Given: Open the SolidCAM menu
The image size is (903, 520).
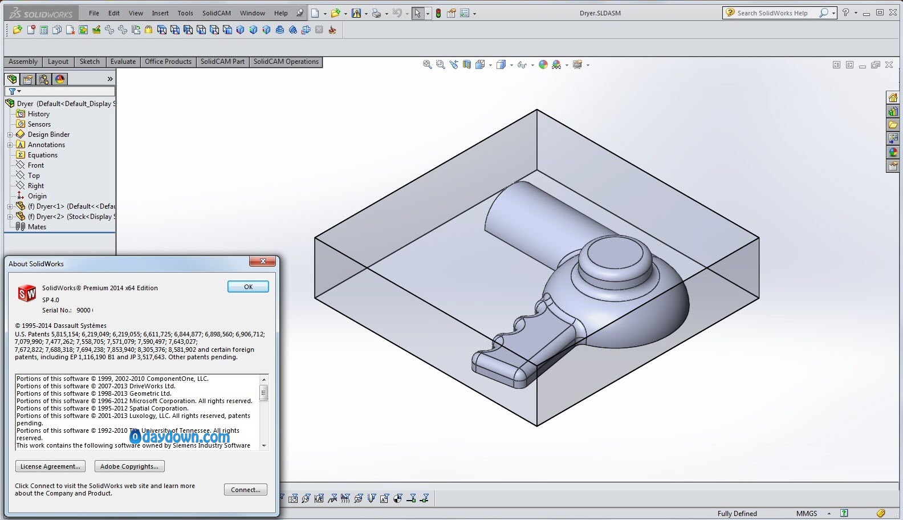Looking at the screenshot, I should [217, 13].
